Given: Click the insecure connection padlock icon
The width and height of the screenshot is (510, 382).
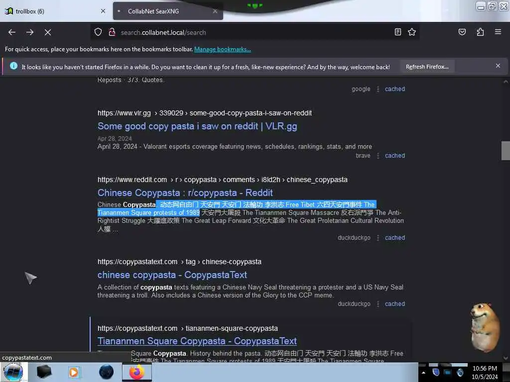Looking at the screenshot, I should 112,32.
